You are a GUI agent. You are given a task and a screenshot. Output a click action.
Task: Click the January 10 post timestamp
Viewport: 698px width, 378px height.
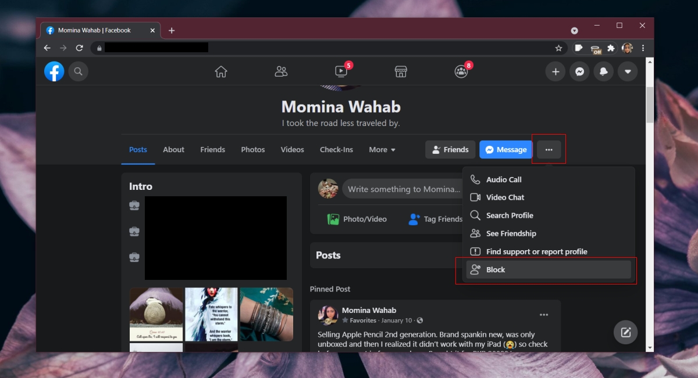click(397, 320)
